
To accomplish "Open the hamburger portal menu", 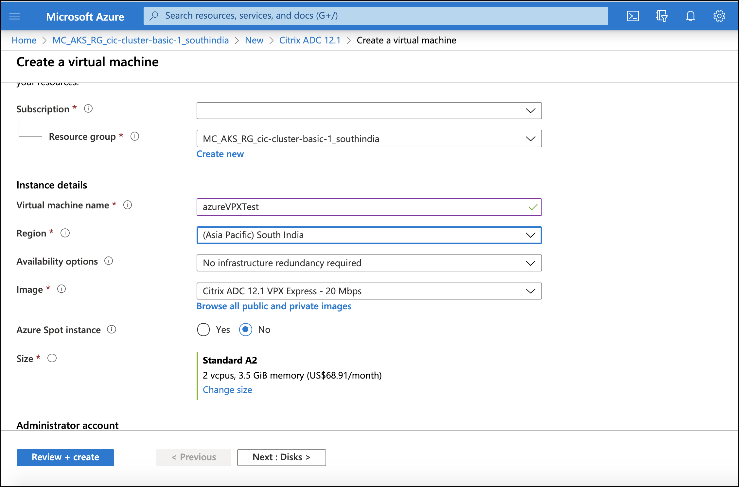I will coord(14,16).
